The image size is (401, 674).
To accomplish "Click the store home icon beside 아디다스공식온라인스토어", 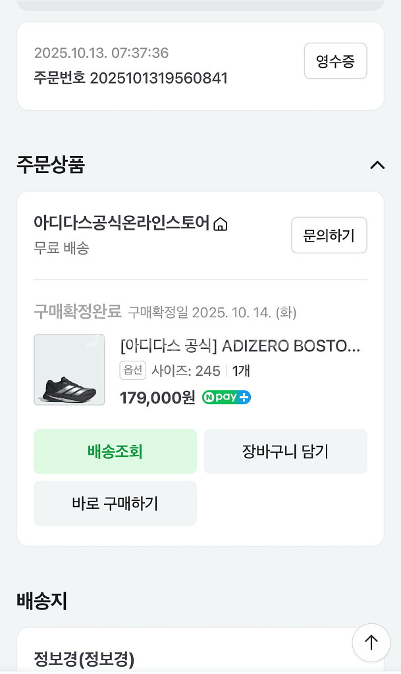I will click(x=221, y=224).
